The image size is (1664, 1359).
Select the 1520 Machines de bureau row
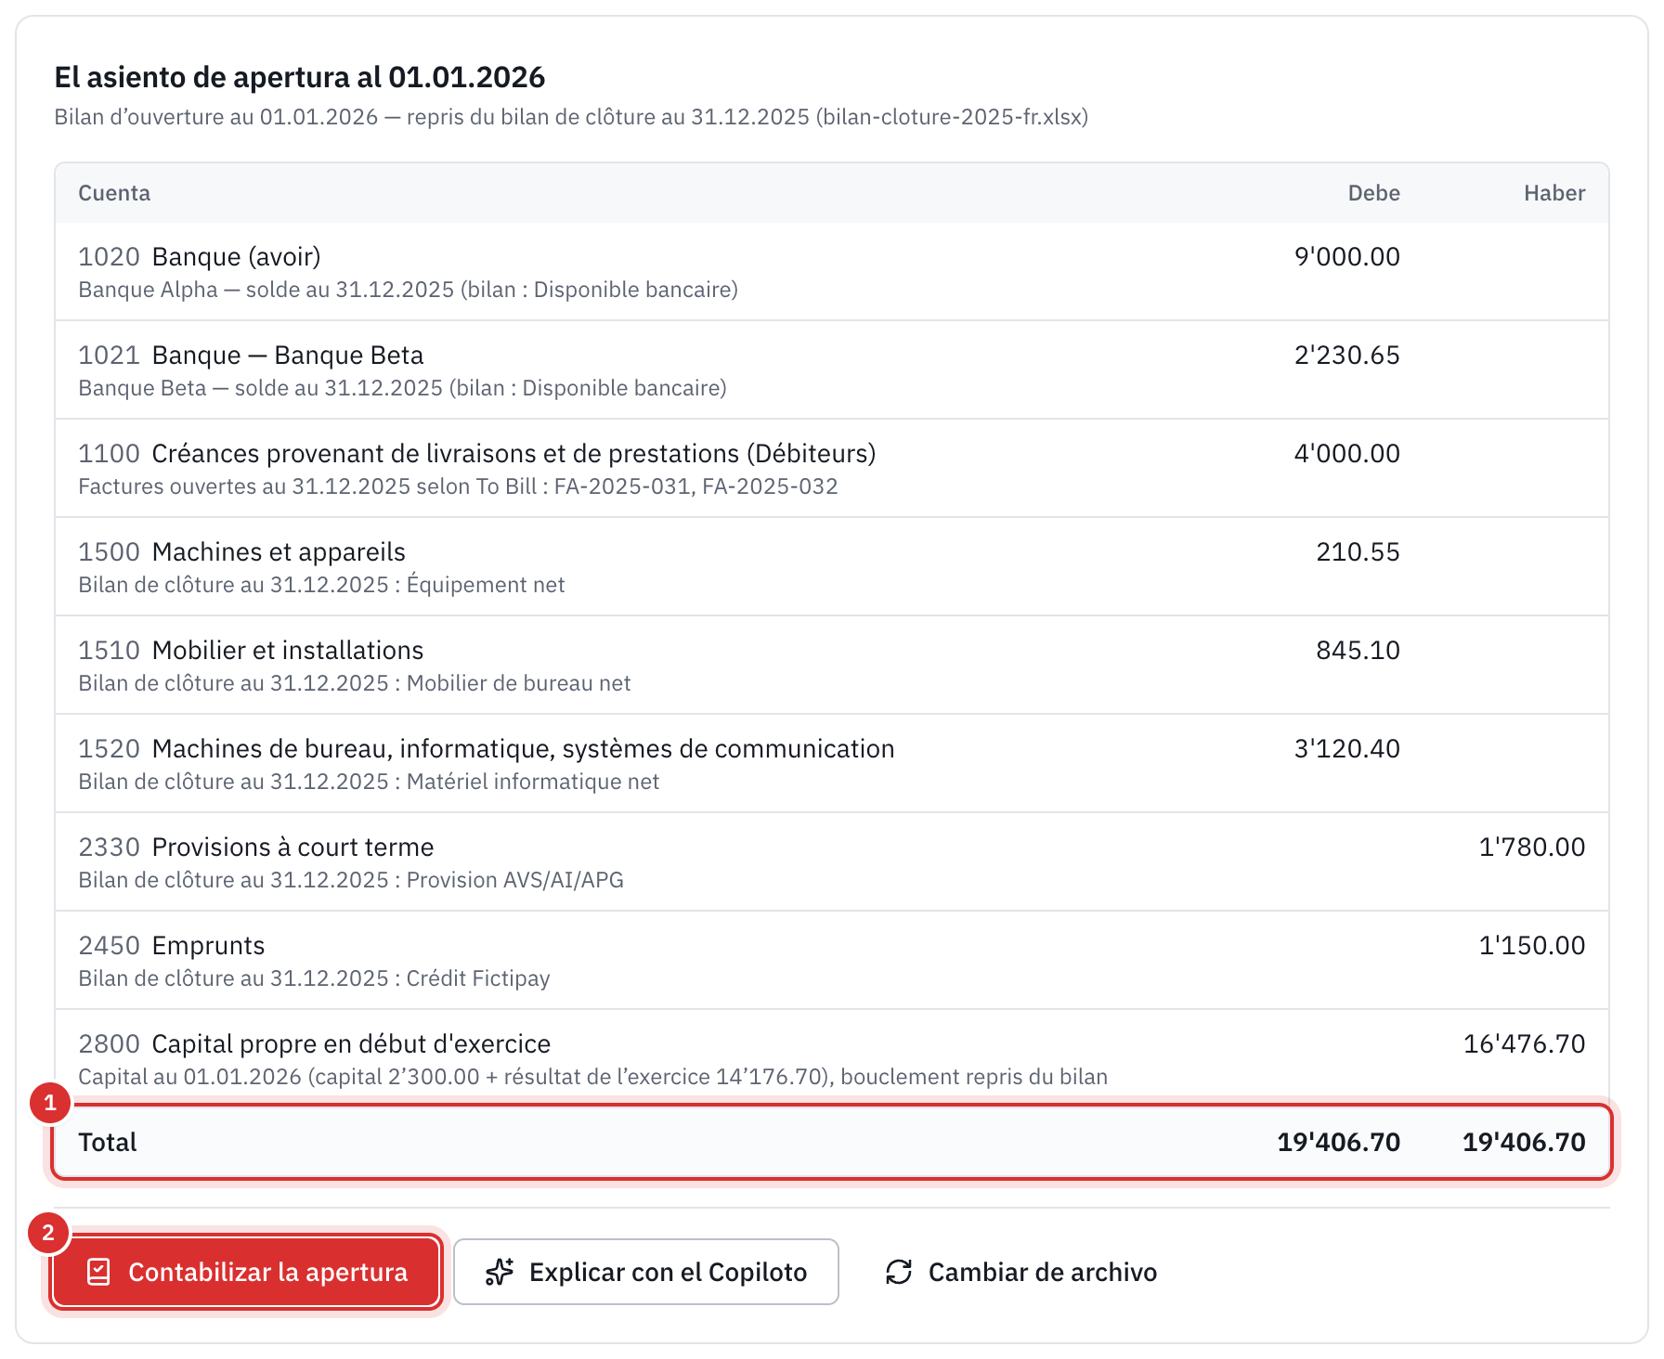coord(832,764)
